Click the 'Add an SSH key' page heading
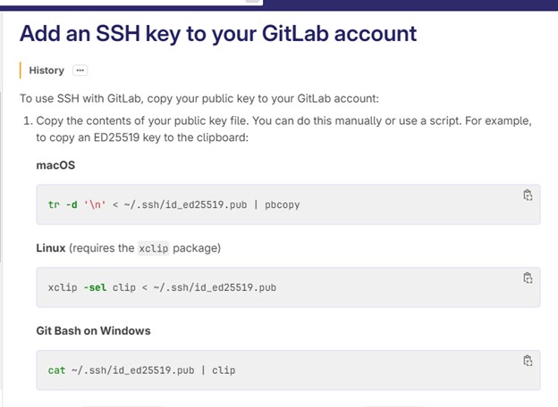 (218, 34)
